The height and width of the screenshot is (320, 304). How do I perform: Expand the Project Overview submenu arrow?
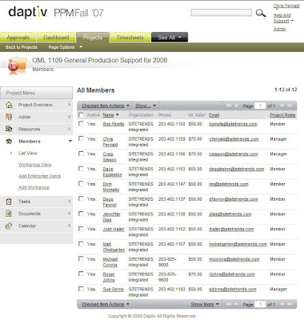[x=69, y=105]
